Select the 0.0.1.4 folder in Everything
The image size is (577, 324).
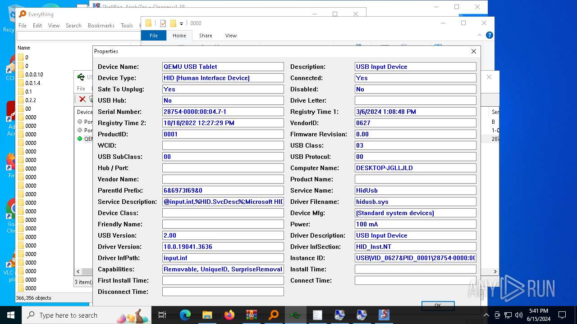tap(33, 83)
